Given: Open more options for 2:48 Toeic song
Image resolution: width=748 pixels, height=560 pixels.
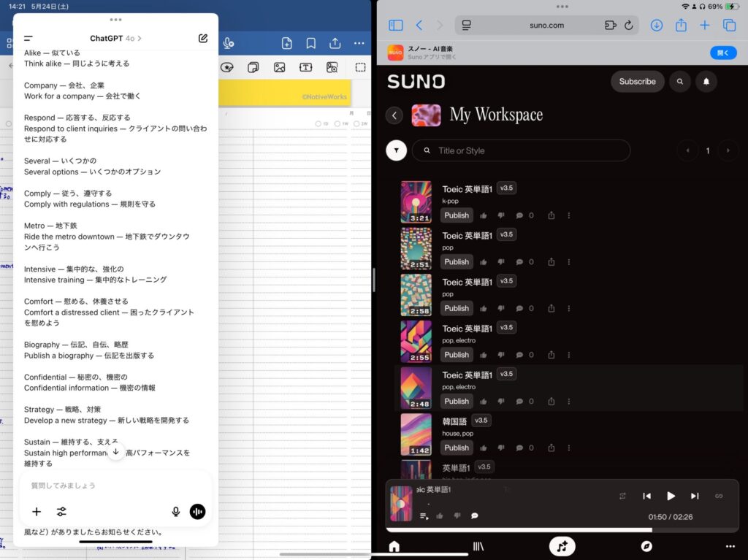Looking at the screenshot, I should tap(569, 402).
